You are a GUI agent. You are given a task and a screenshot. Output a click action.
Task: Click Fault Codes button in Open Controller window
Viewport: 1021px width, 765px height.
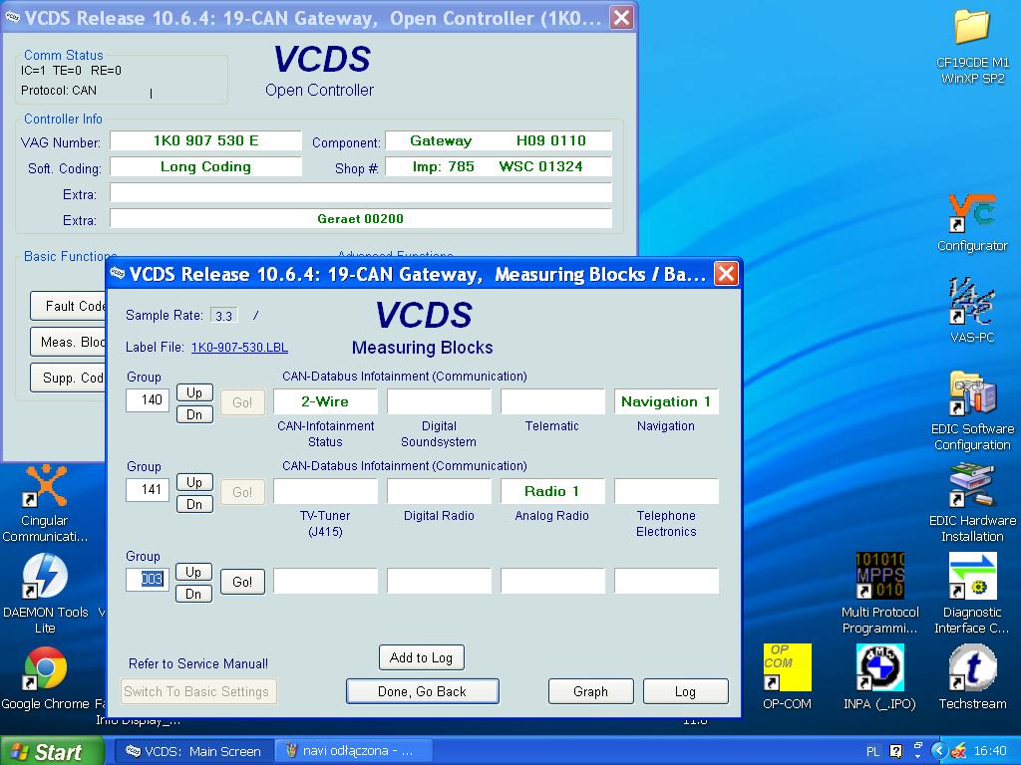[68, 306]
